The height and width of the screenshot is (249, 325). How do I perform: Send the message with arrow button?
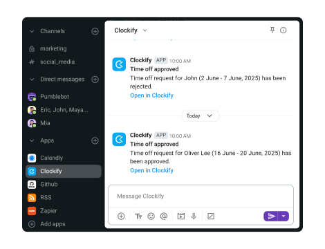271,216
